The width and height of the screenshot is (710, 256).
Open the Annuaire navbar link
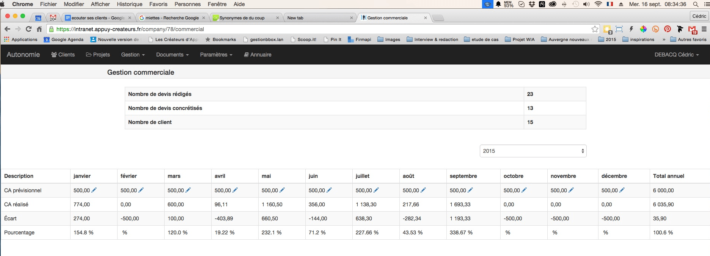[x=258, y=55]
